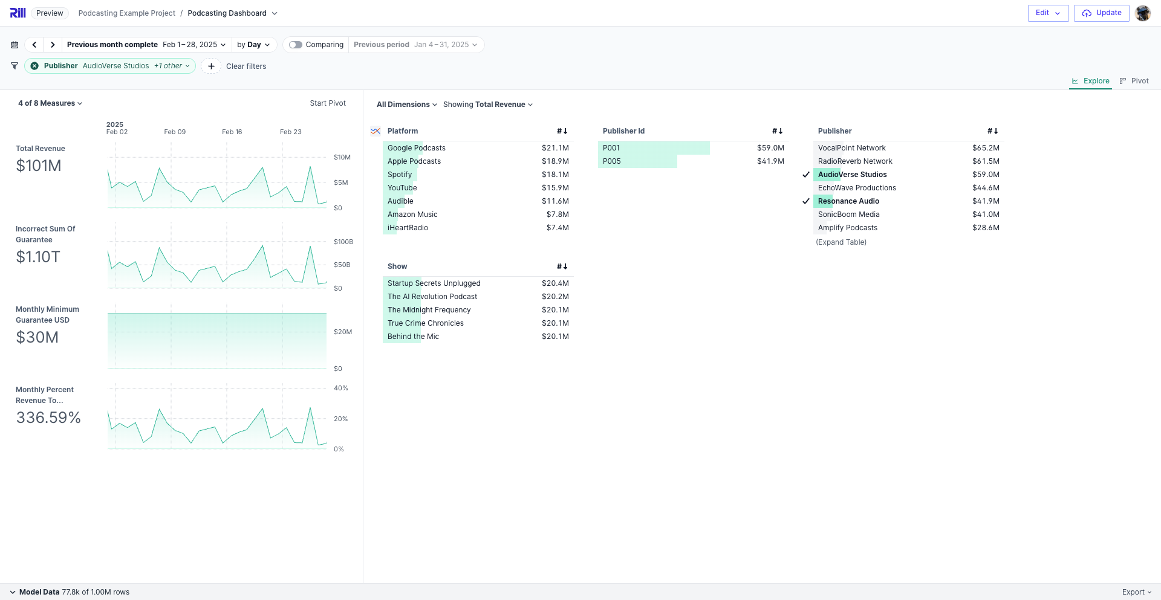Open the 4 of 8 Measures dropdown

pos(50,103)
